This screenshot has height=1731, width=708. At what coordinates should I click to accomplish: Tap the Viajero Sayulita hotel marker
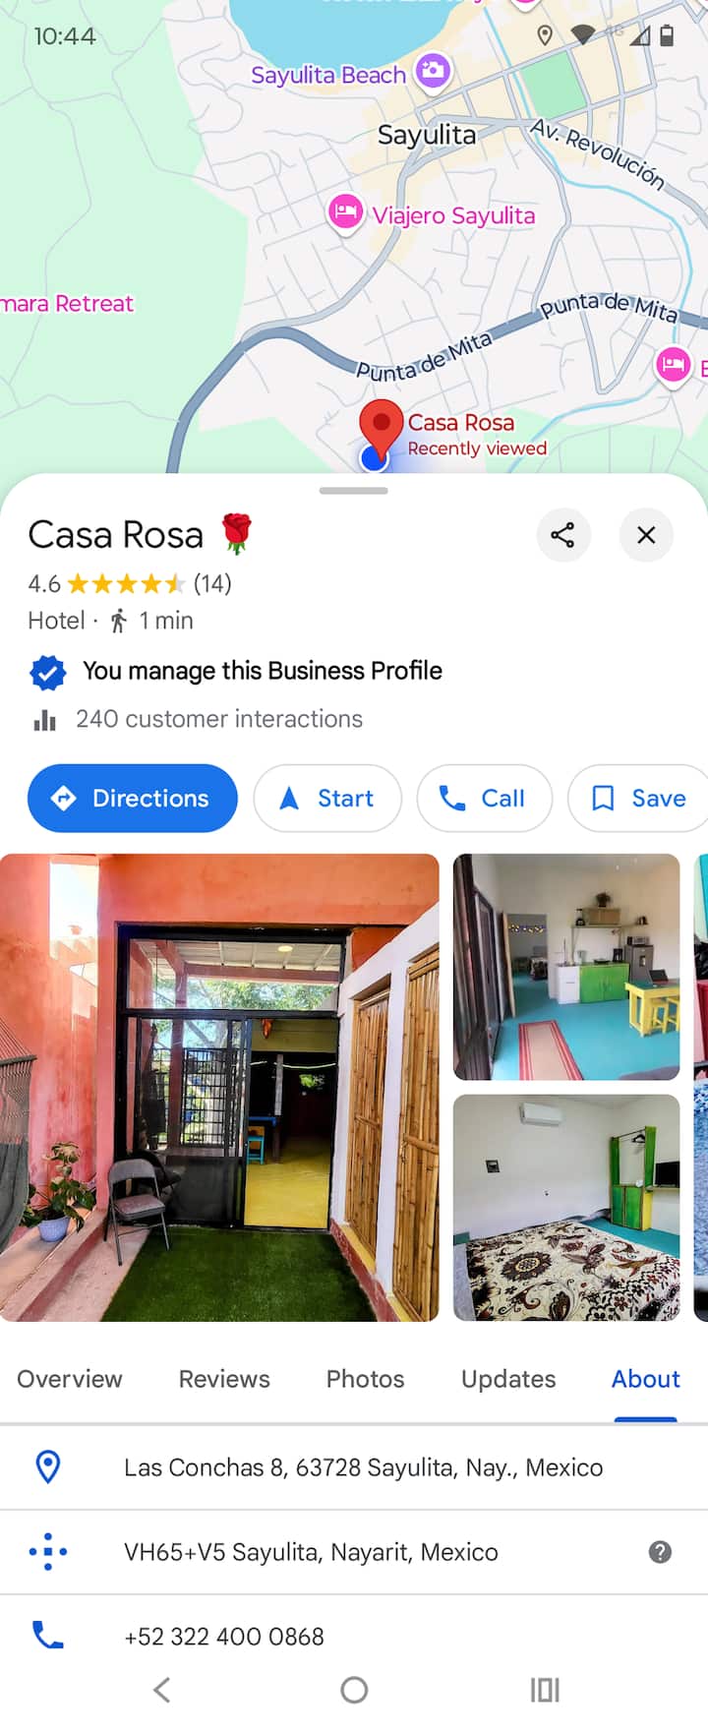(x=345, y=211)
